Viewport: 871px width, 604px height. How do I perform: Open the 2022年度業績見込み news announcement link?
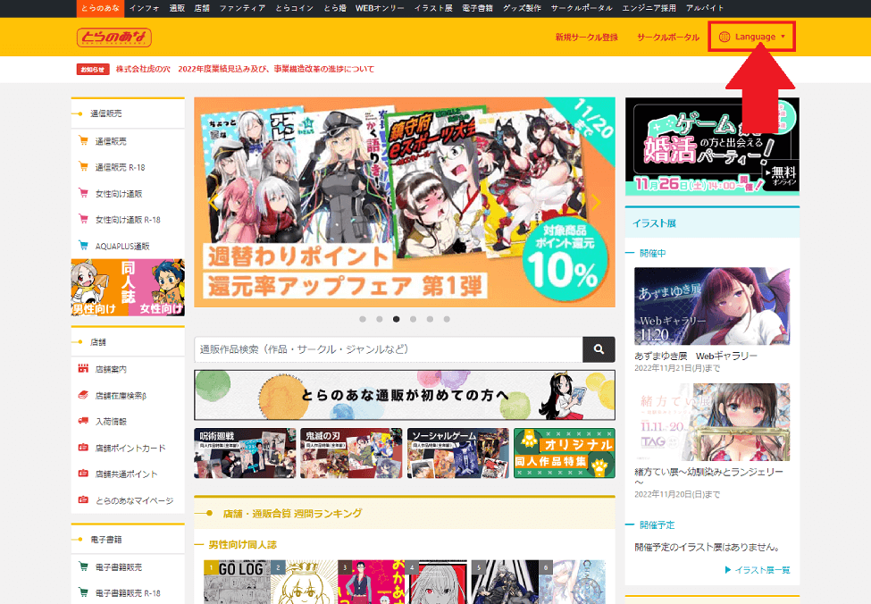coord(245,69)
